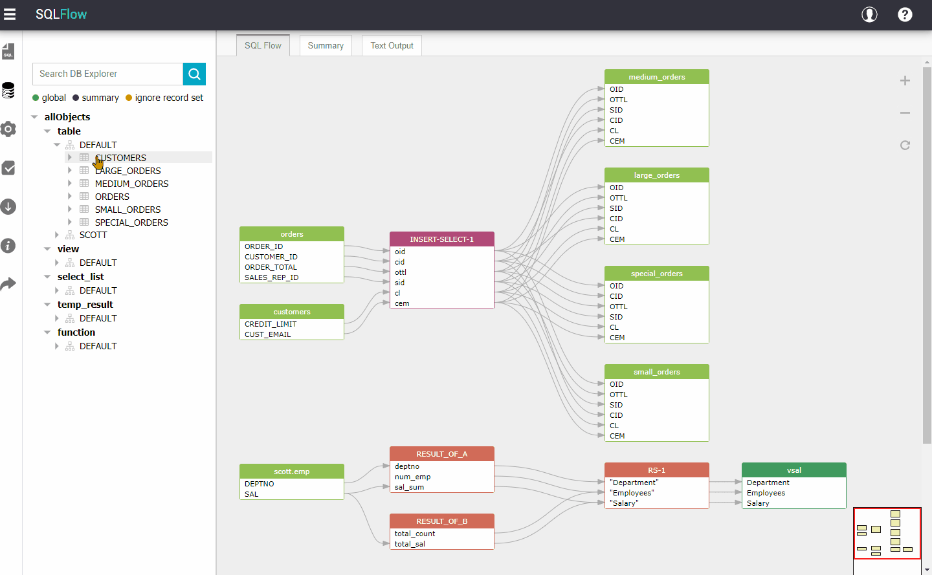Open the hamburger menu icon
932x575 pixels.
(x=10, y=14)
